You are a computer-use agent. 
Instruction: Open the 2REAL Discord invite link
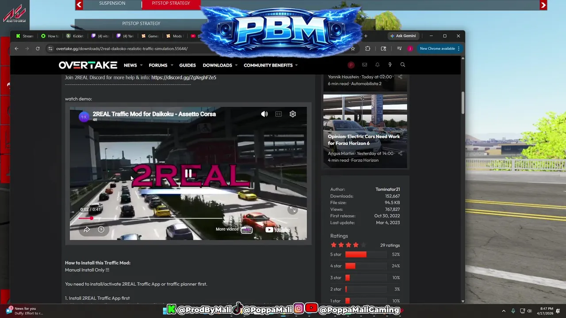[184, 77]
